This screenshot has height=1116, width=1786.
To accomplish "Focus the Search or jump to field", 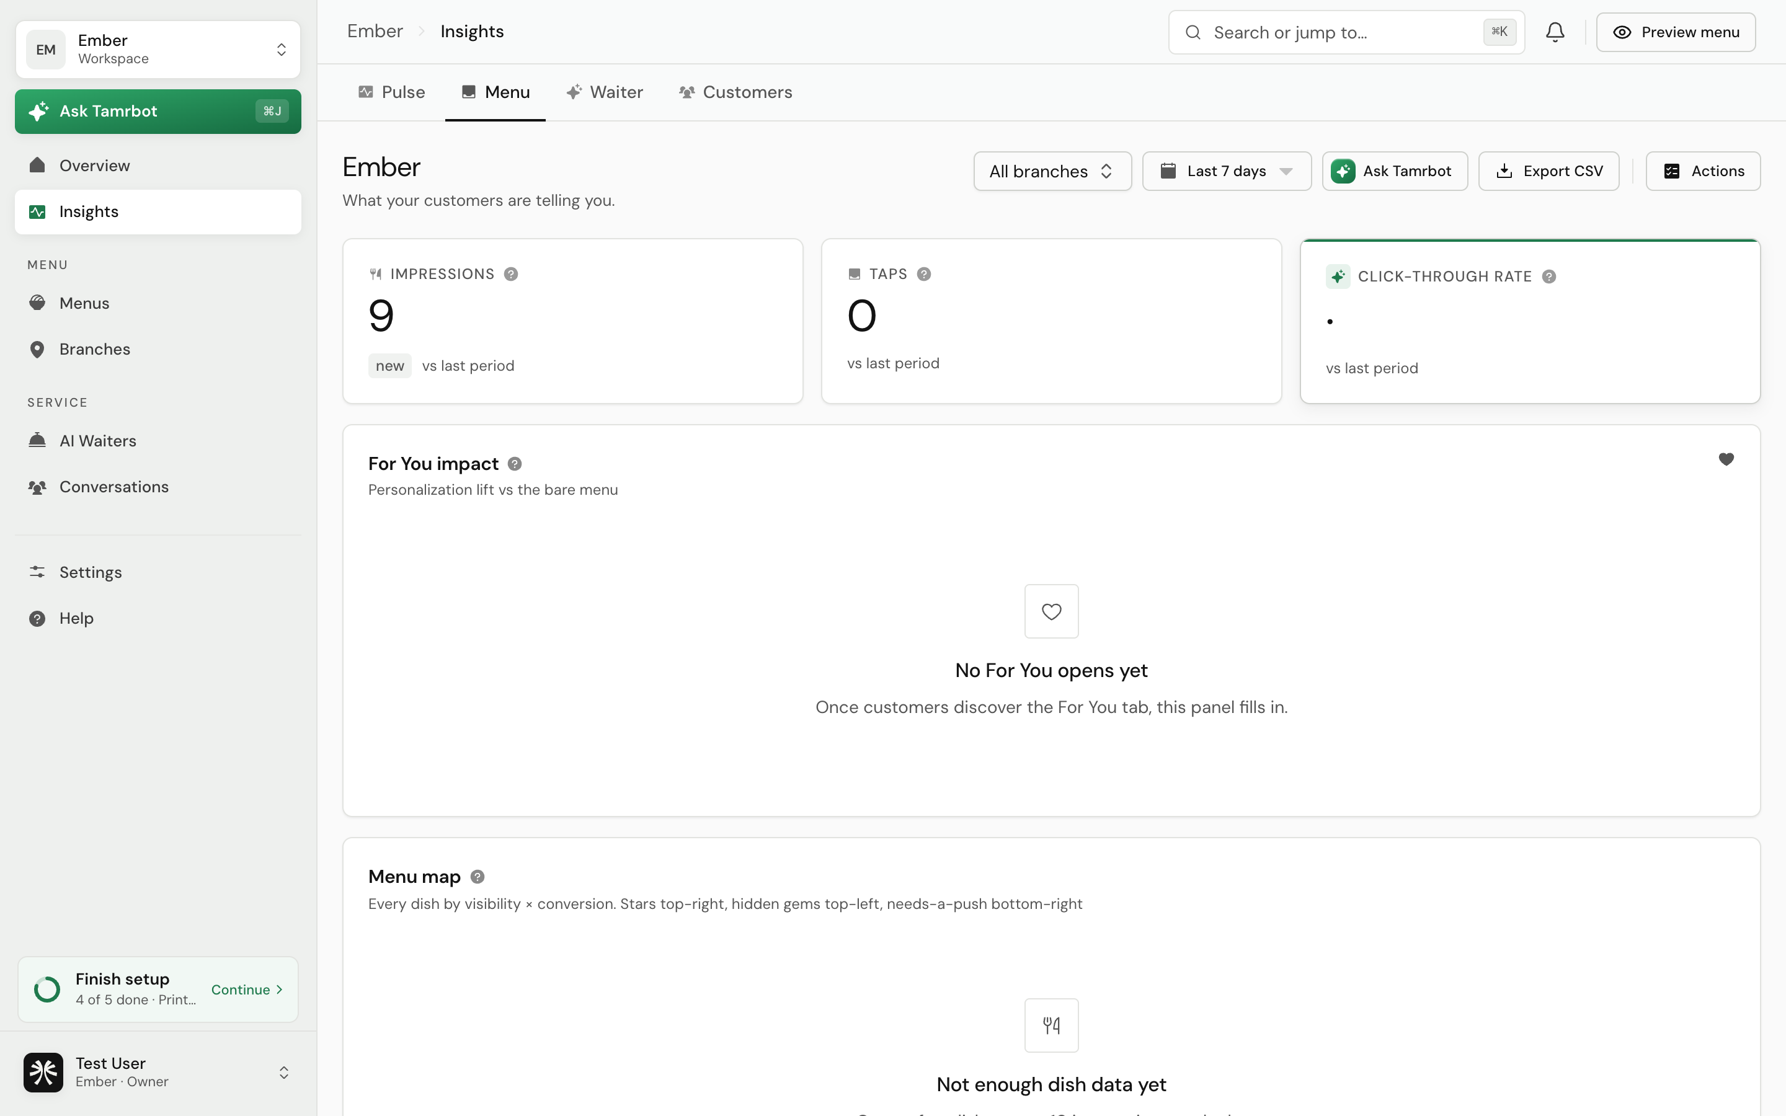I will [x=1346, y=32].
